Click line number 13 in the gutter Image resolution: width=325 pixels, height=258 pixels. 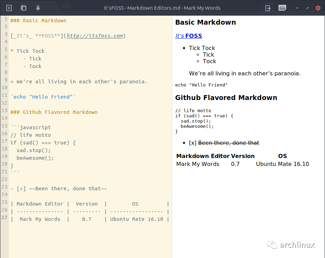[x=5, y=110]
